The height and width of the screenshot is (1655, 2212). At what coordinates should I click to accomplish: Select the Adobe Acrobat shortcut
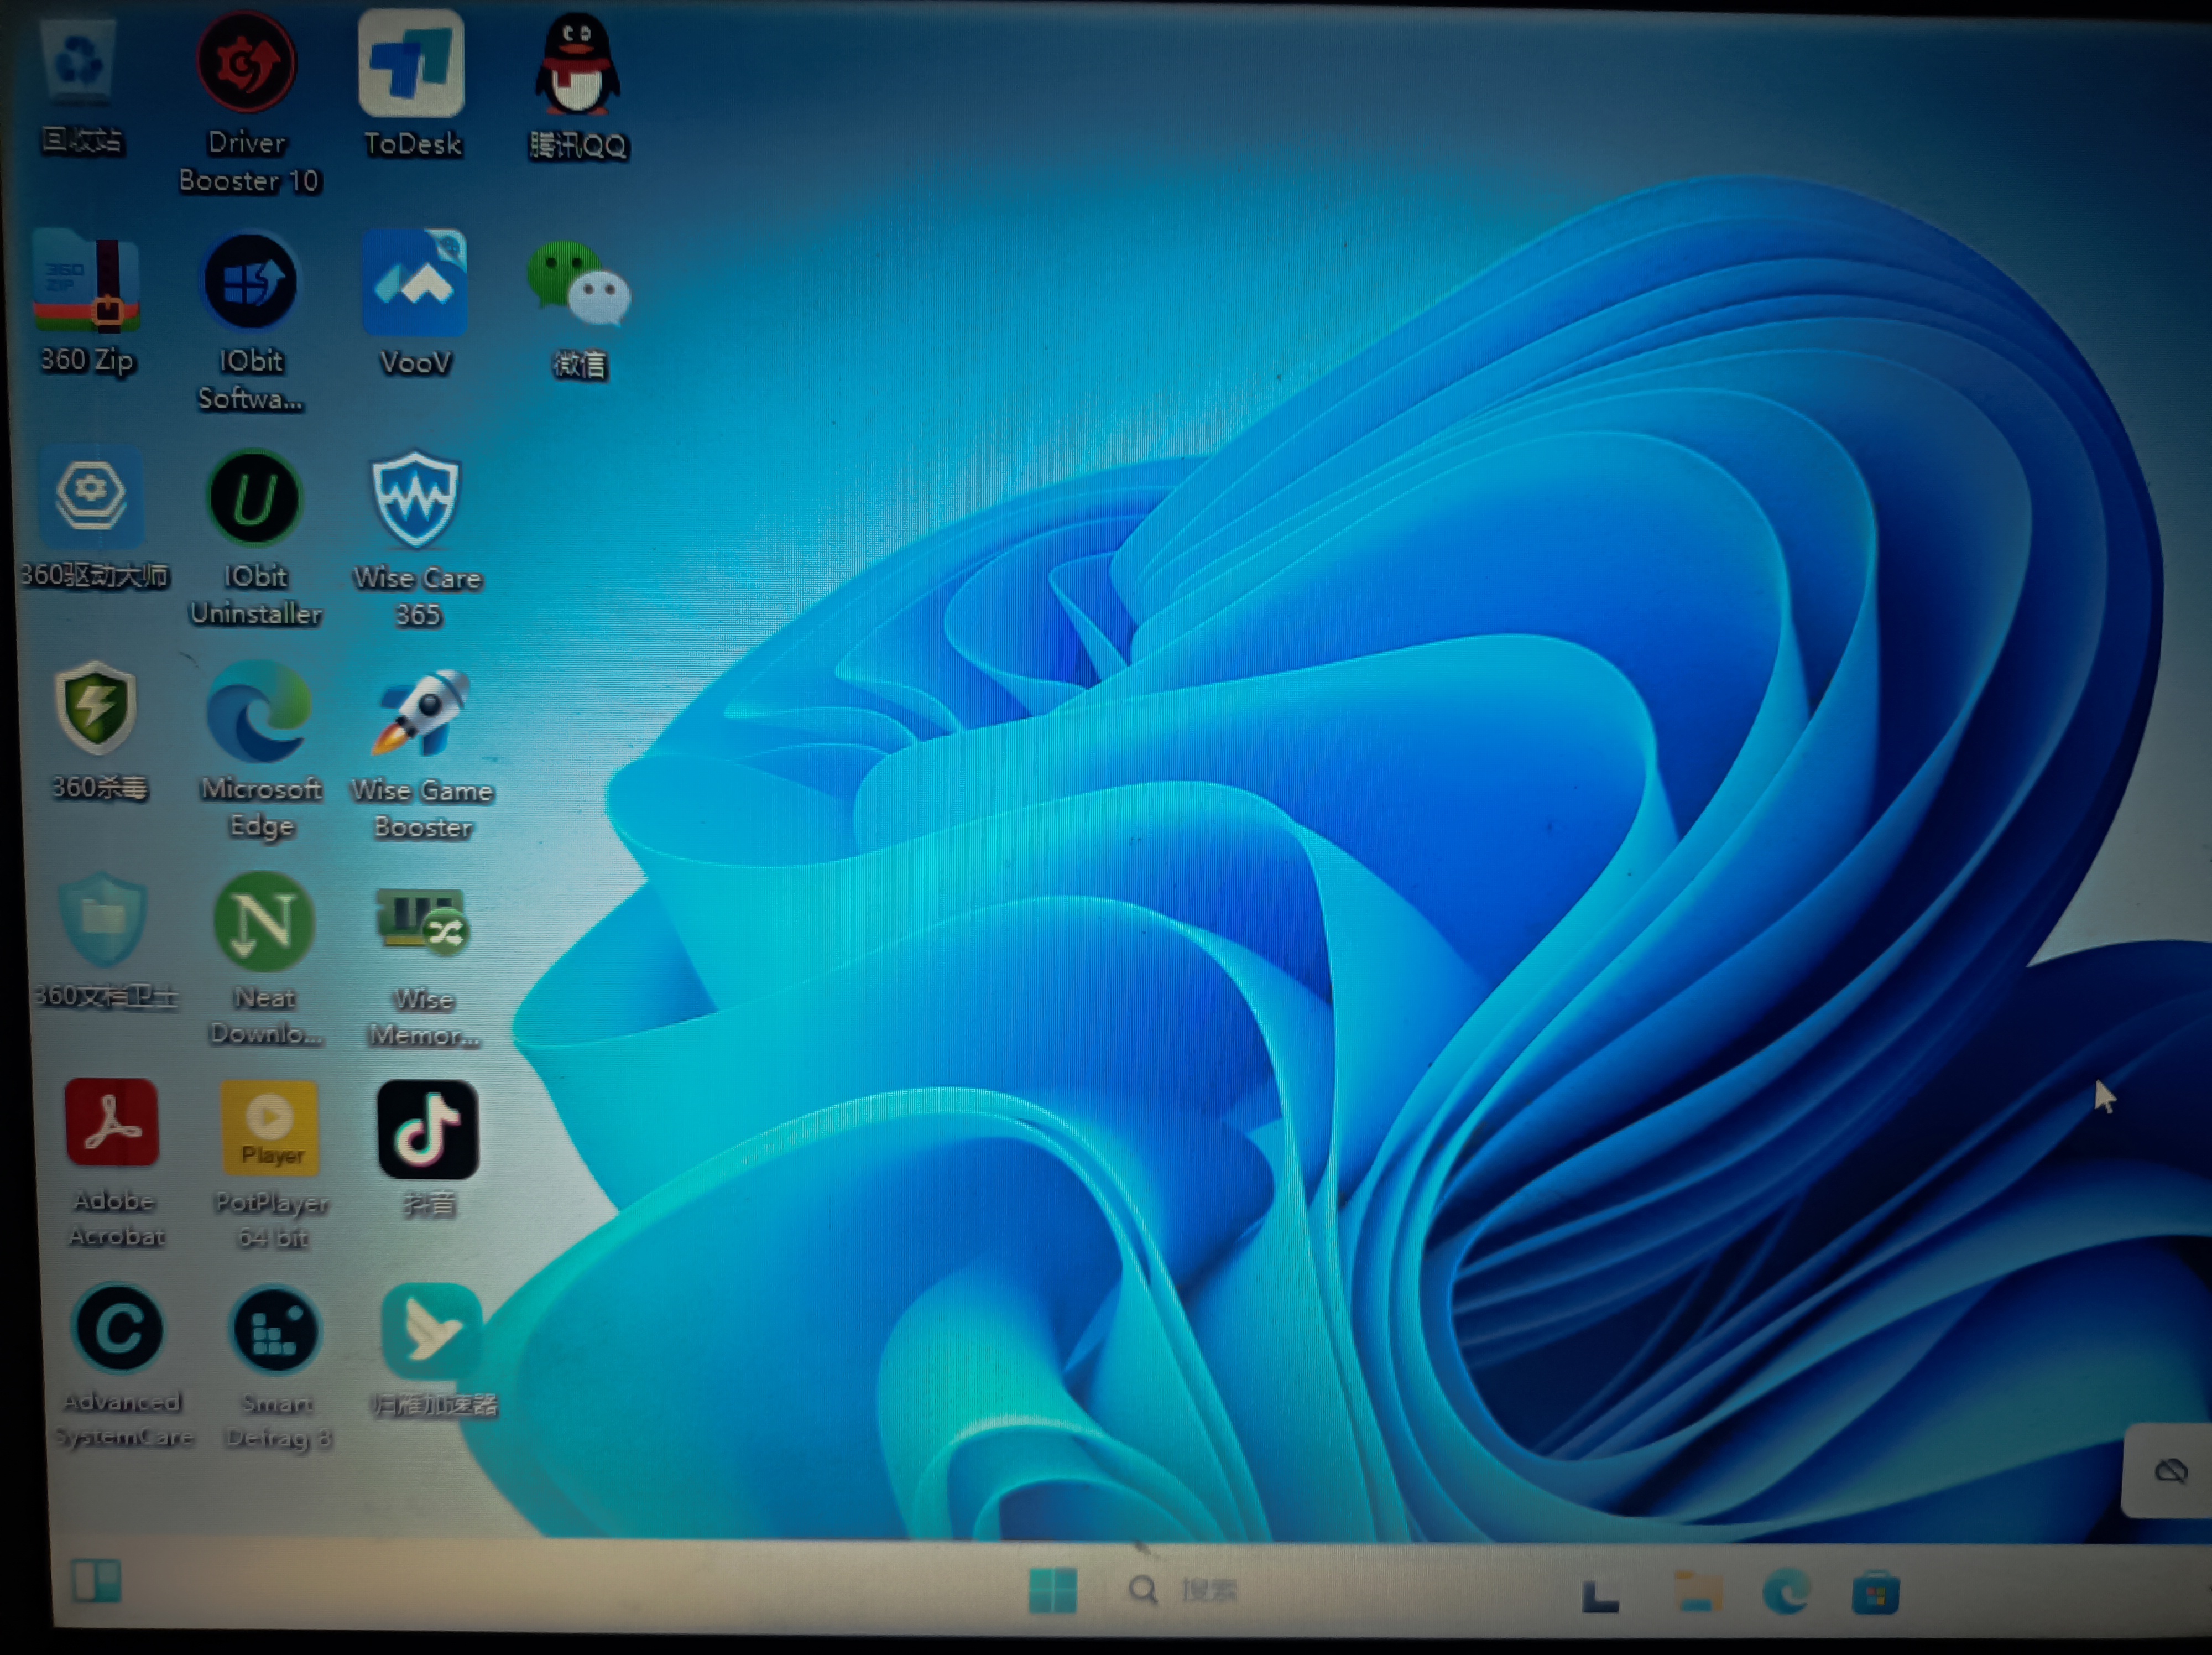click(x=112, y=1123)
